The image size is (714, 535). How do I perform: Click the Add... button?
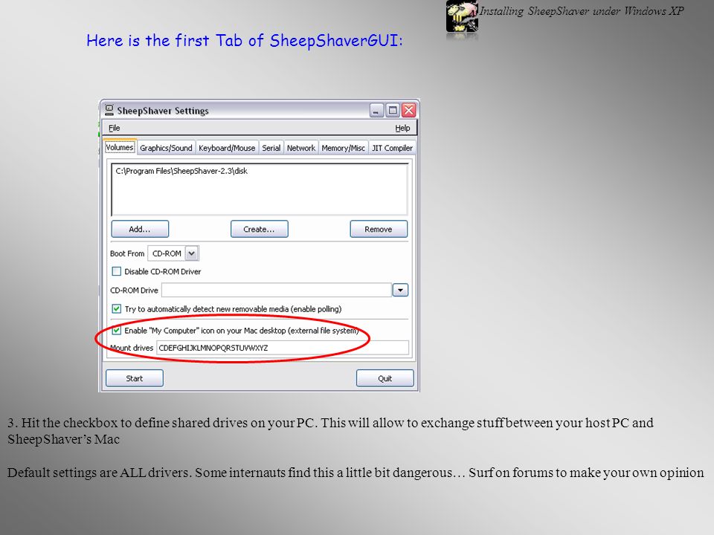[x=140, y=230]
